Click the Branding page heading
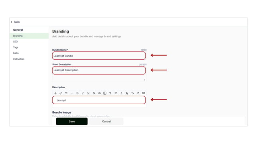 tap(61, 31)
